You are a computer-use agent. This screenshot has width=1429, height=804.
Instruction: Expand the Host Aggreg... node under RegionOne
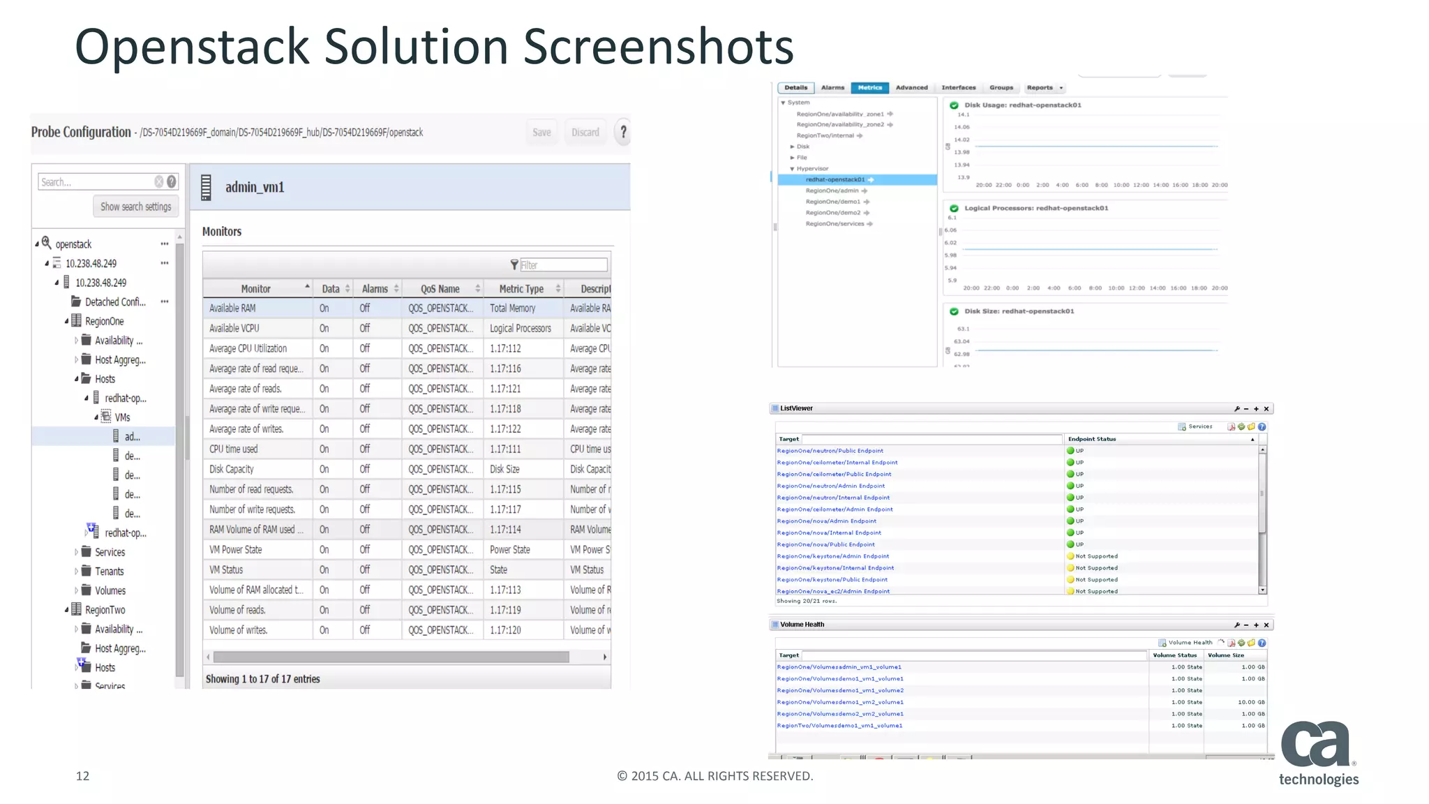tap(76, 360)
